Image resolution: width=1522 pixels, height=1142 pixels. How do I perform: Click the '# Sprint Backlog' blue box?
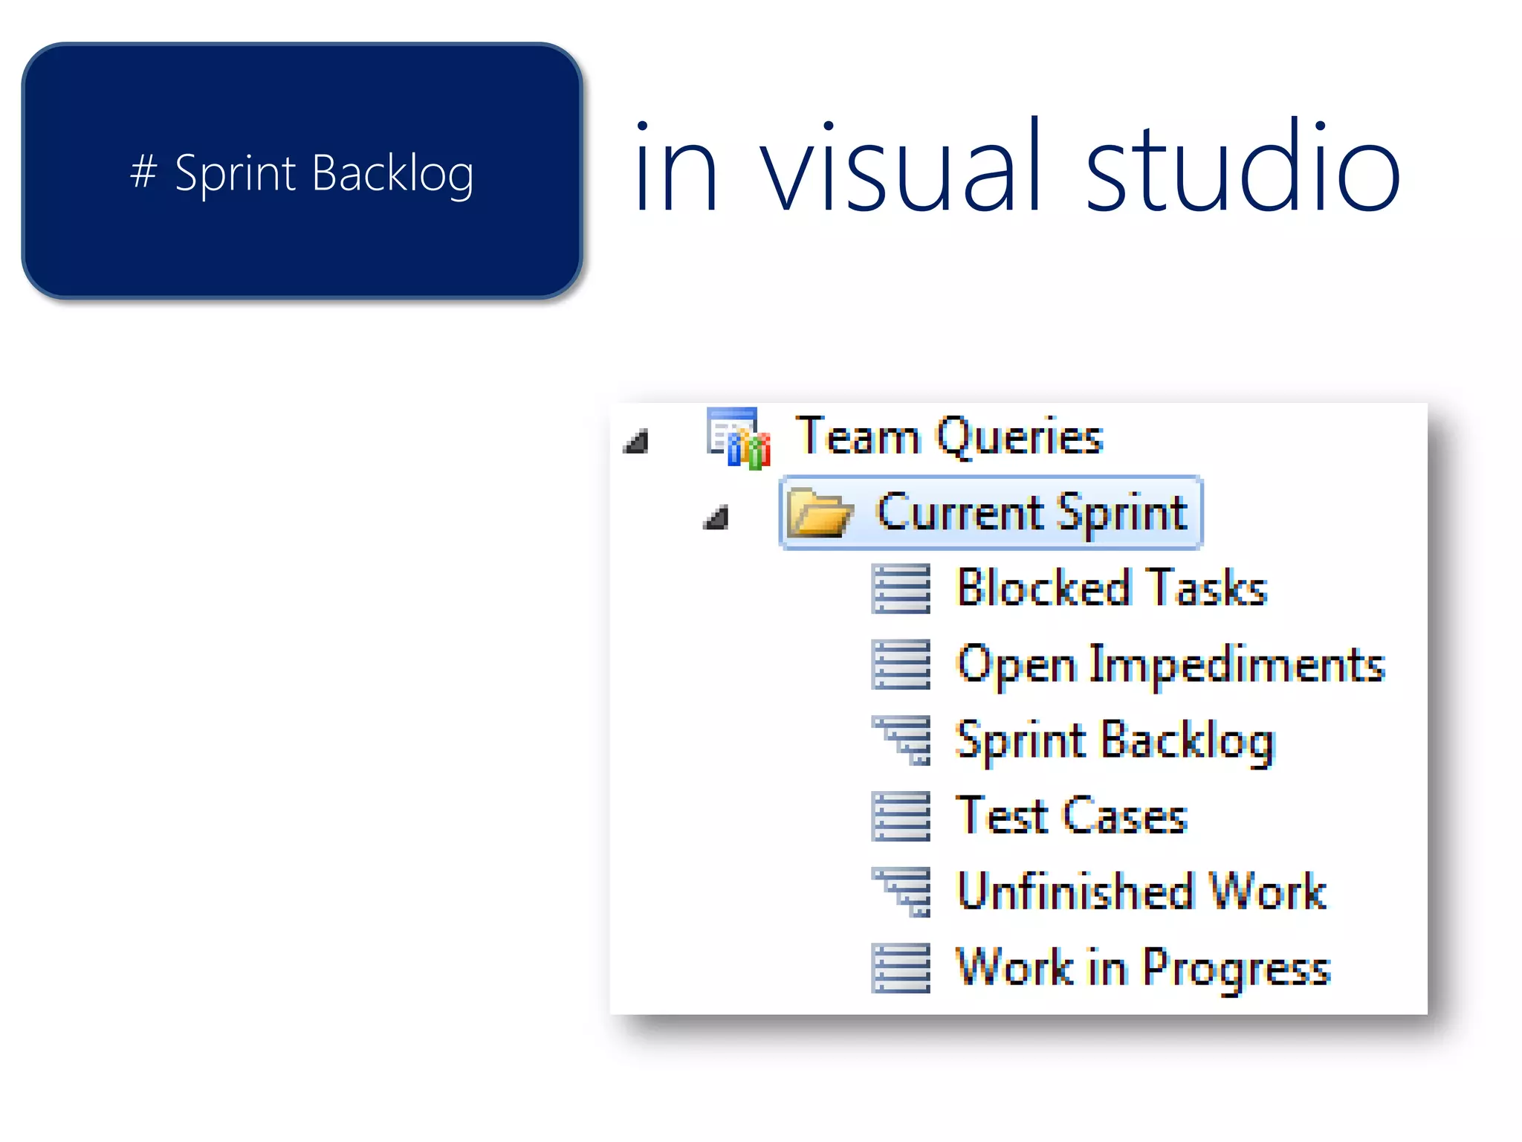click(x=302, y=172)
